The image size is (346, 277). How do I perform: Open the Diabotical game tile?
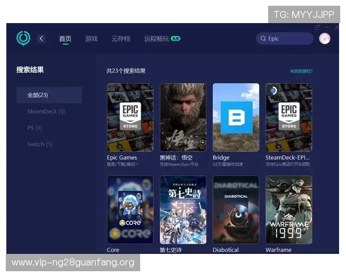click(x=236, y=209)
